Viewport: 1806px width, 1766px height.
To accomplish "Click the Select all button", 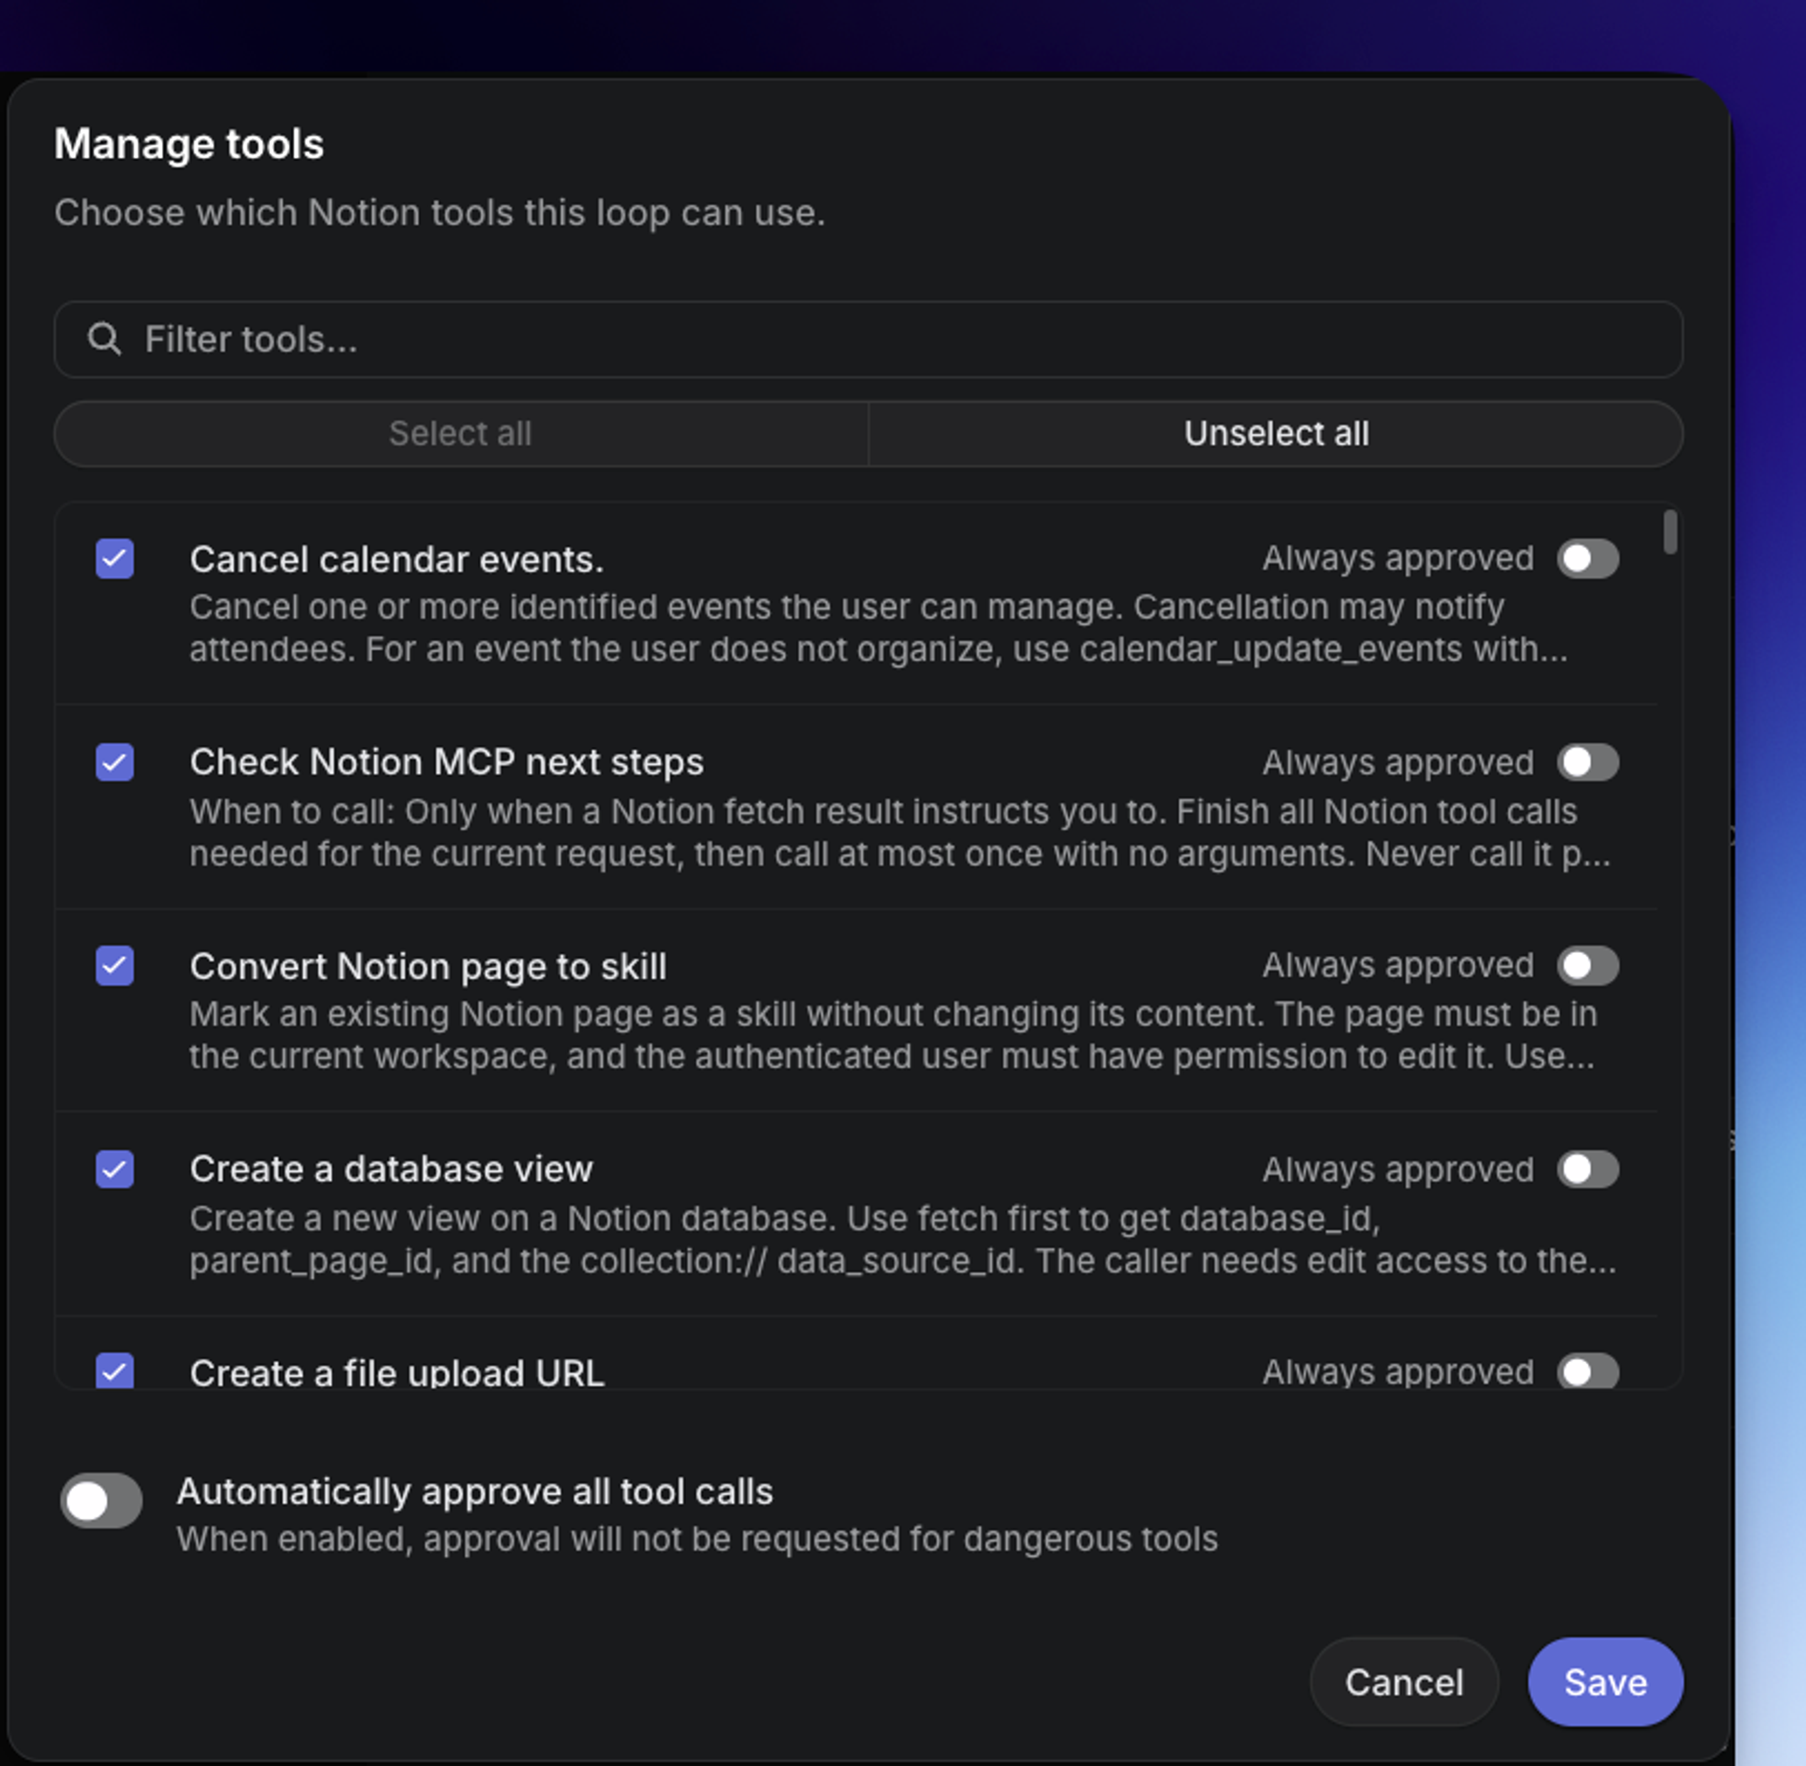I will [461, 433].
